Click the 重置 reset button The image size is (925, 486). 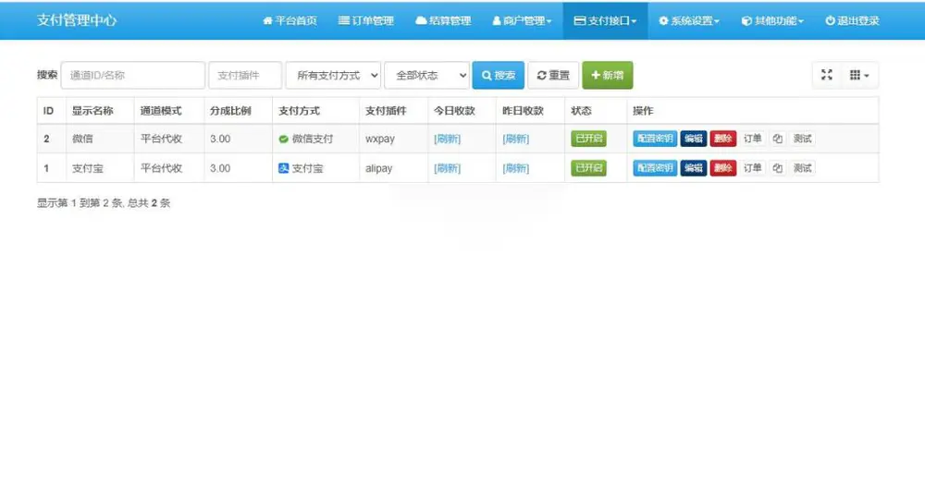tap(553, 76)
